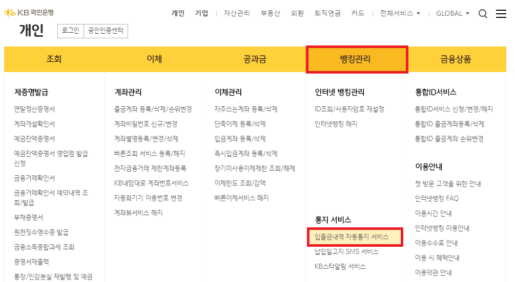This screenshot has height=282, width=515.
Task: Open the 공인인증센터 button
Action: pos(106,31)
